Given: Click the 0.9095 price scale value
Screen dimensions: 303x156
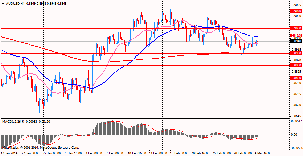Looking at the screenshot, I should point(296,5).
